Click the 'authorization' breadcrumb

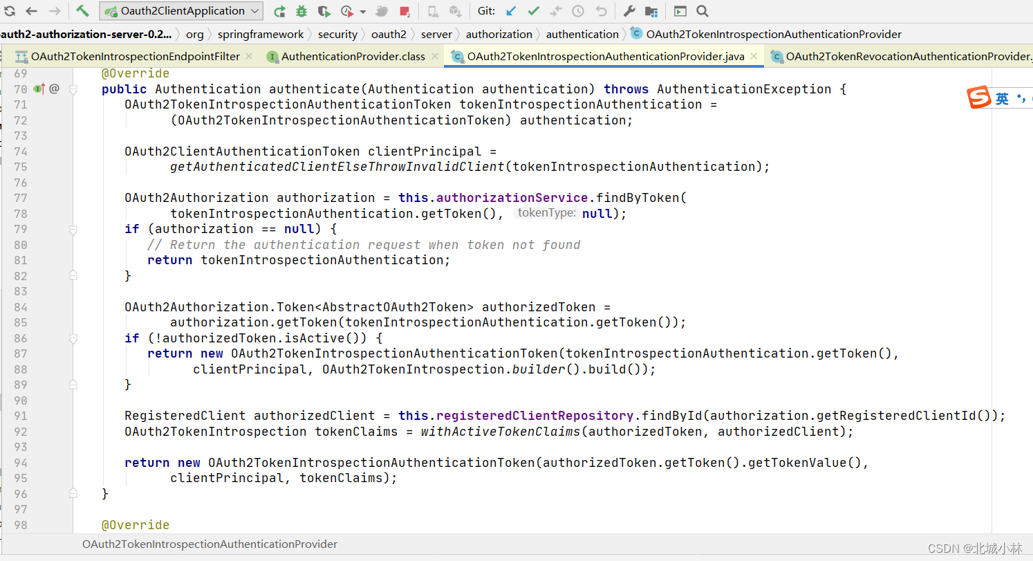pos(499,35)
